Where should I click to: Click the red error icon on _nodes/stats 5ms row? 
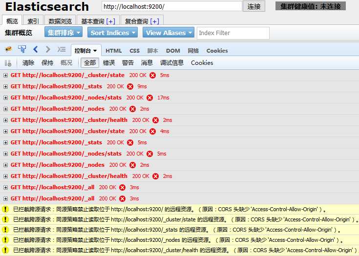(x=150, y=154)
